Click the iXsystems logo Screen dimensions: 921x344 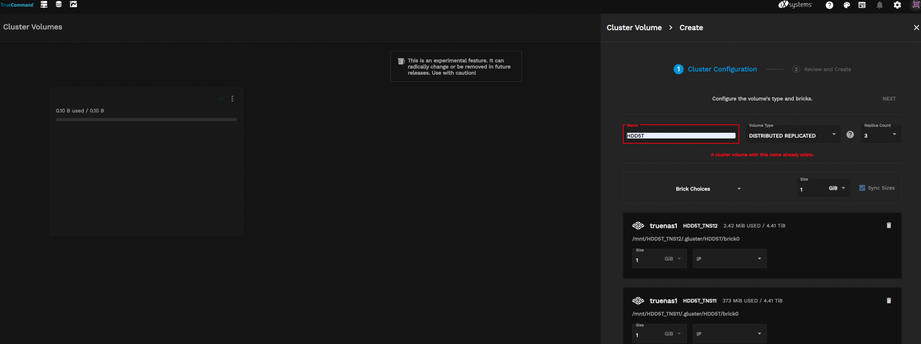click(x=795, y=5)
